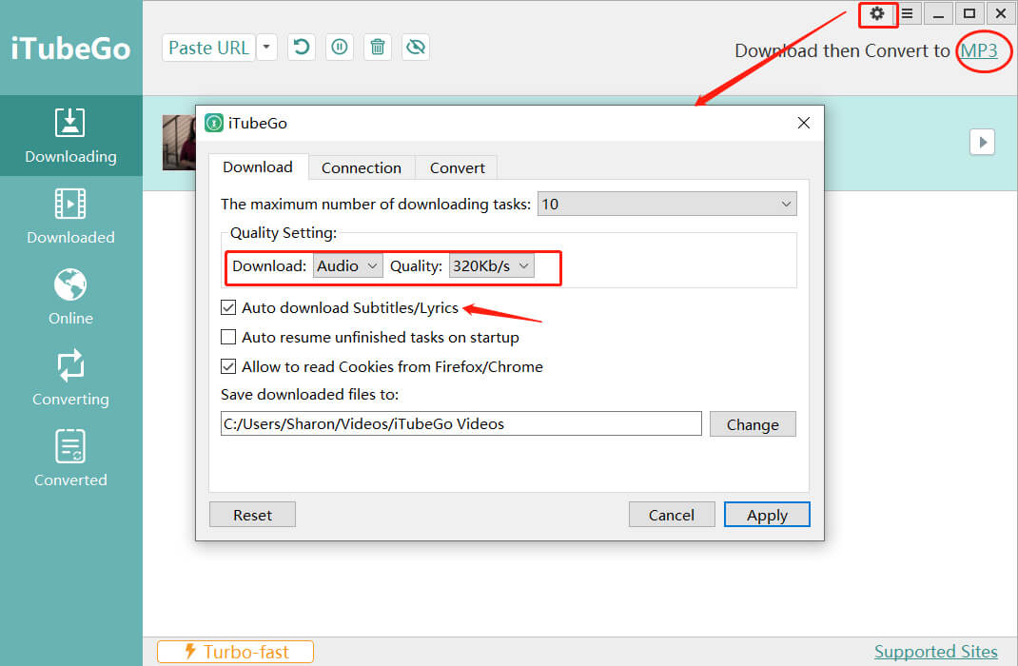Click the Reset button
Viewport: 1018px width, 666px height.
[x=252, y=515]
